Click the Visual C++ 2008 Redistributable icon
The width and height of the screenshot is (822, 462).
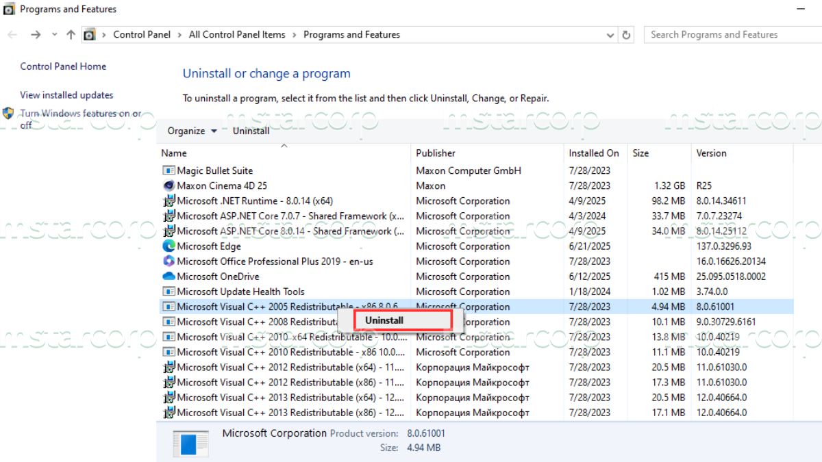pos(169,322)
